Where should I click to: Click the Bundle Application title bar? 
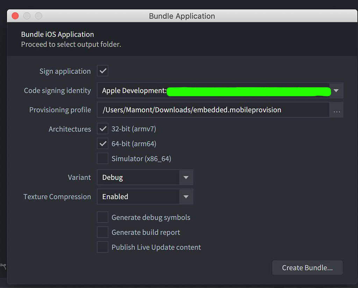182,16
